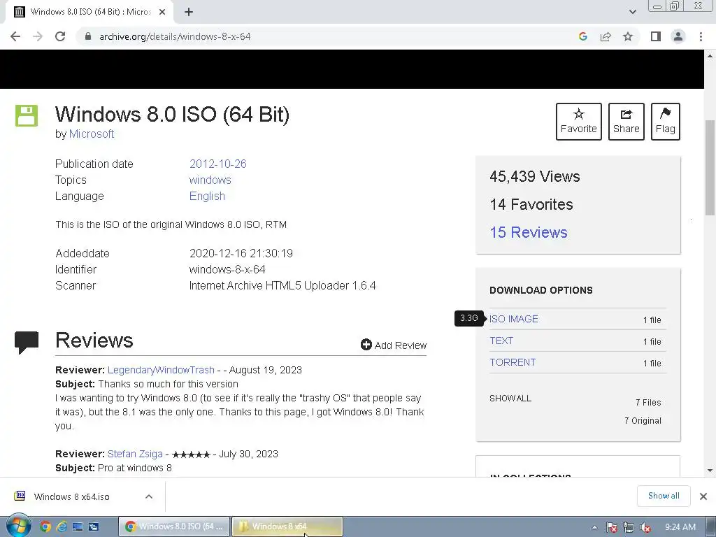
Task: Click page scrollbar down arrow
Action: 710,471
